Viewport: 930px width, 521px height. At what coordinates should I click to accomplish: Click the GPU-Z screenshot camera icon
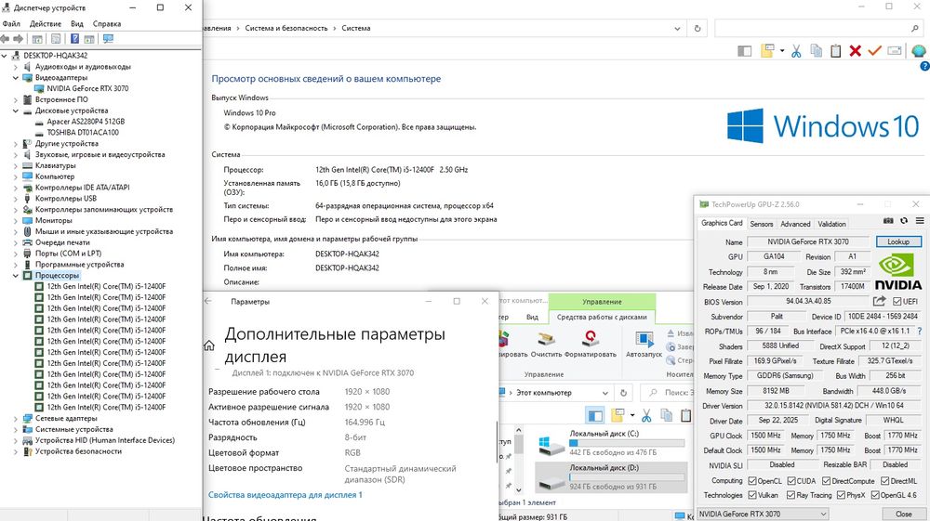pos(888,220)
